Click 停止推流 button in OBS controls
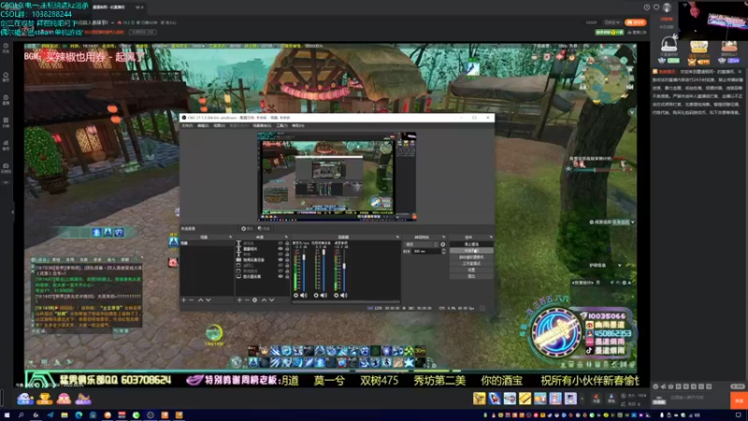 pyautogui.click(x=471, y=244)
